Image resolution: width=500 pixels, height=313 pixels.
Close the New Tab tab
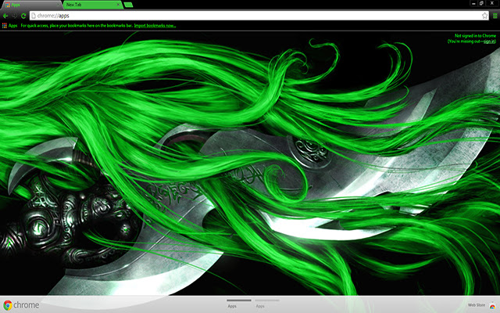click(x=118, y=5)
